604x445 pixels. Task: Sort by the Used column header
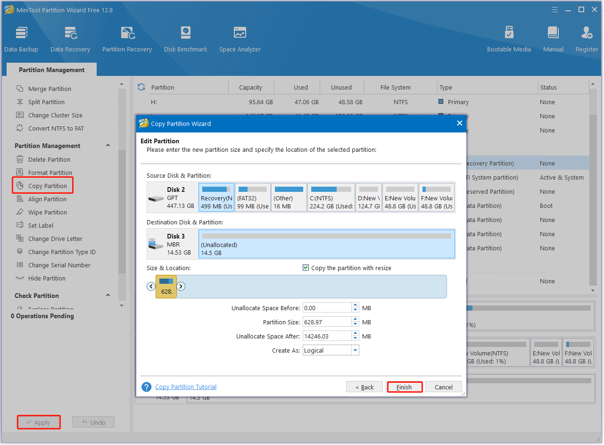[x=301, y=87]
